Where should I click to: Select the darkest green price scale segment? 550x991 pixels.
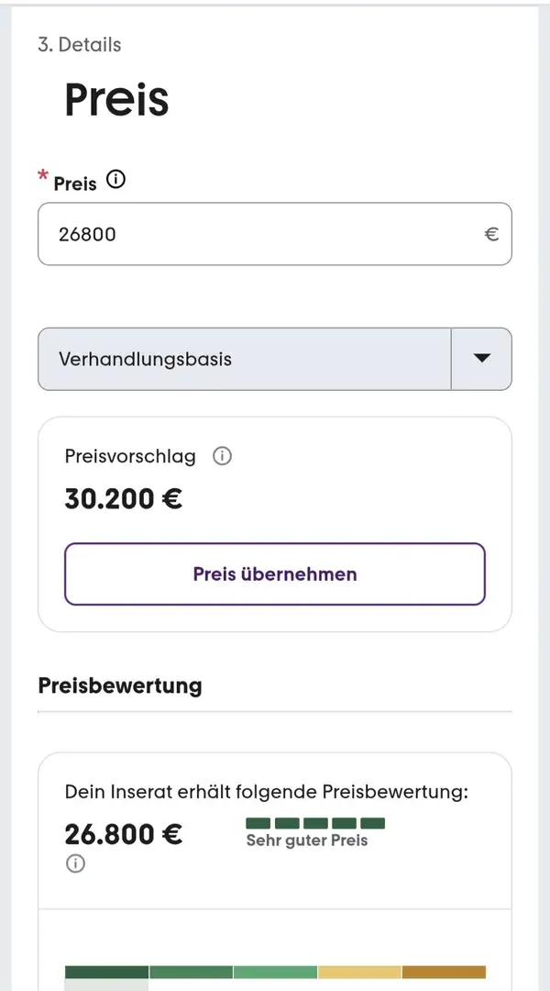click(106, 972)
